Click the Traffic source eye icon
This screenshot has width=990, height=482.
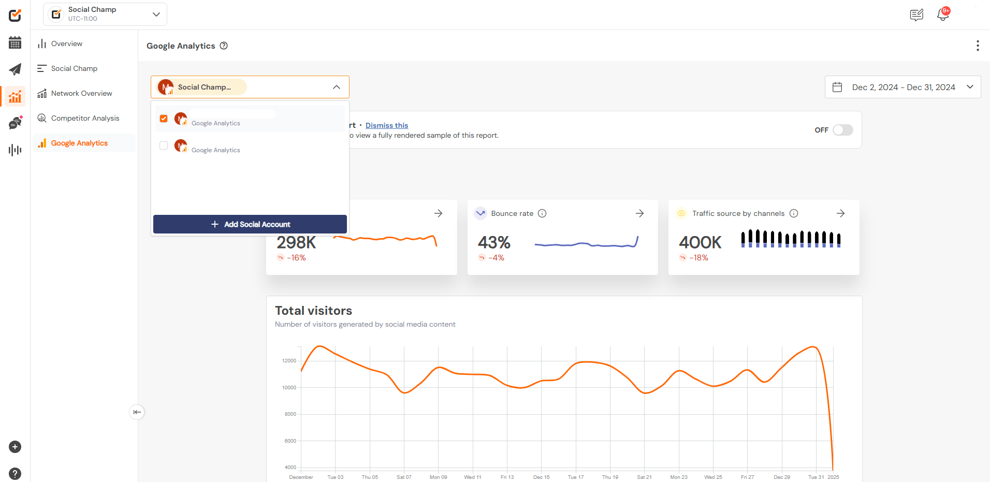[681, 213]
